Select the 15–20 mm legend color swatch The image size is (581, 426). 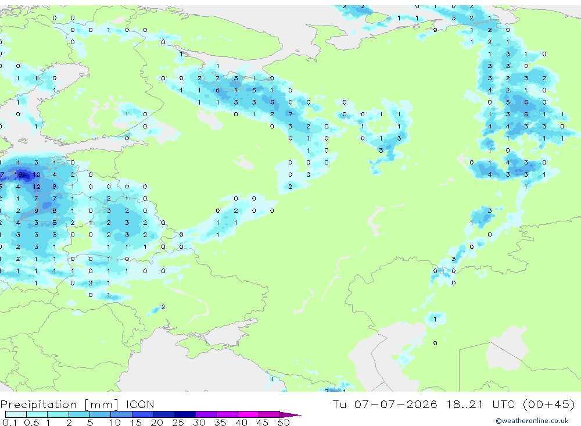143,414
